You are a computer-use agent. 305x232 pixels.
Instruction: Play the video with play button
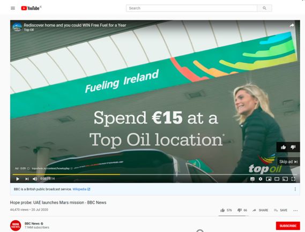(18, 179)
